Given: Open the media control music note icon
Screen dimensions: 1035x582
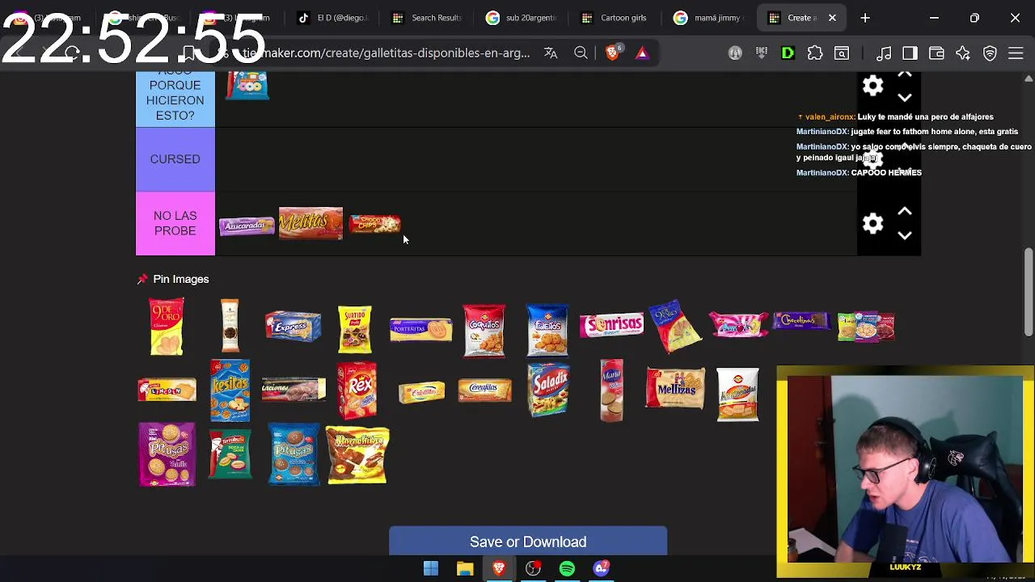Looking at the screenshot, I should [884, 53].
